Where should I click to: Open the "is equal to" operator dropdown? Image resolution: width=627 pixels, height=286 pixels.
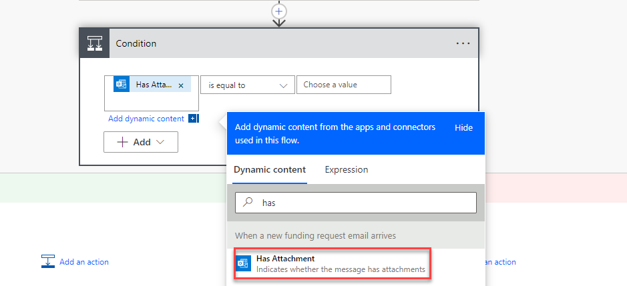point(247,85)
